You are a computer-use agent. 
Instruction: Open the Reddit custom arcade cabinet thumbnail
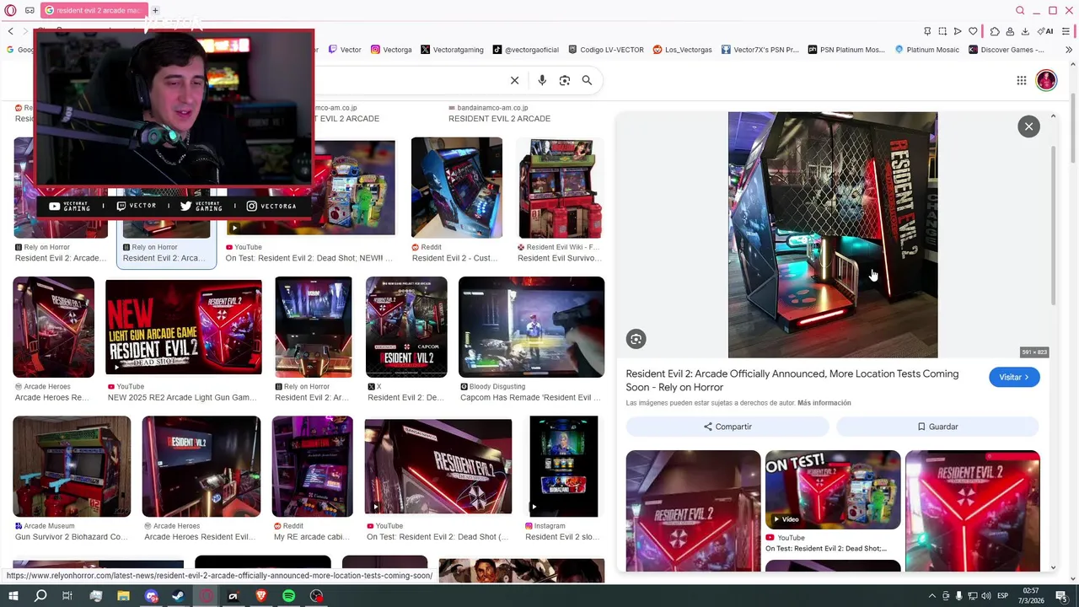click(x=456, y=188)
